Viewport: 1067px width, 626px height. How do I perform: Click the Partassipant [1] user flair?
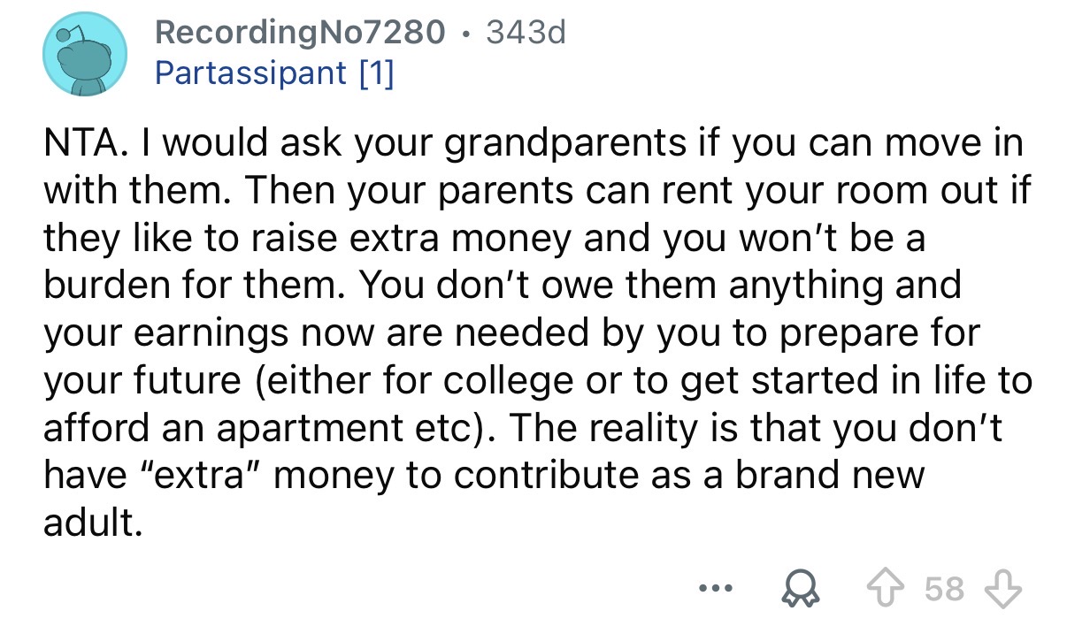point(273,73)
